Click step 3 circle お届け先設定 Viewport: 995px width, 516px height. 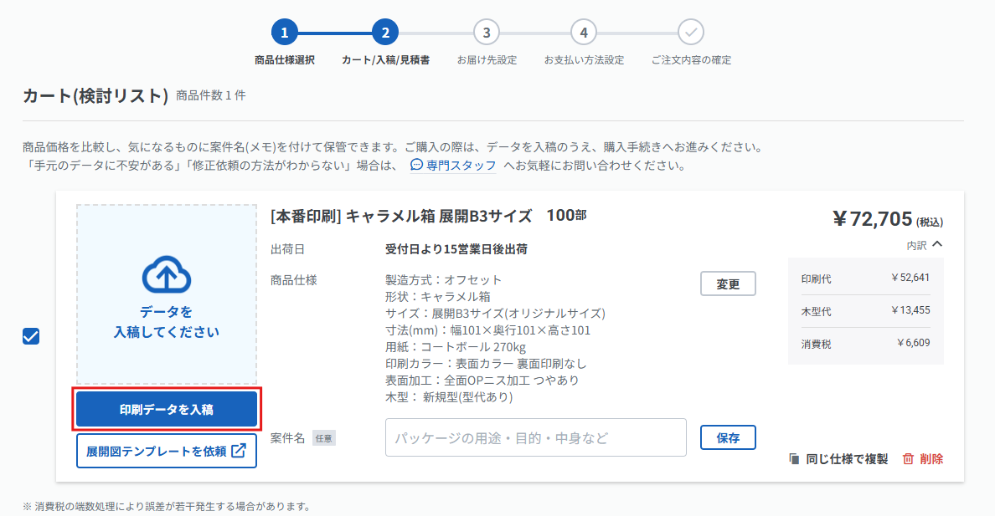[x=486, y=33]
